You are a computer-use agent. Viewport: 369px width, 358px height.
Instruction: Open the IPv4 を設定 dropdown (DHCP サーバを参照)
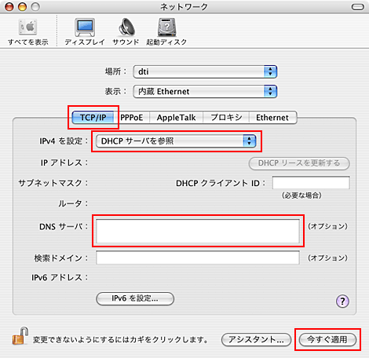point(176,141)
